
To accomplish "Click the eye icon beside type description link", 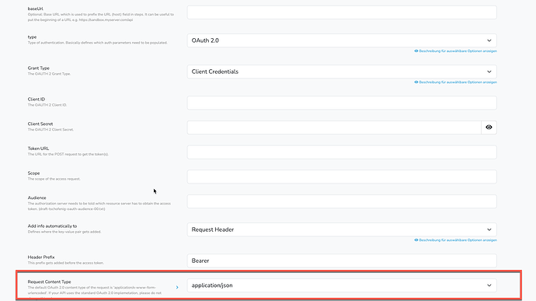I will click(x=416, y=51).
